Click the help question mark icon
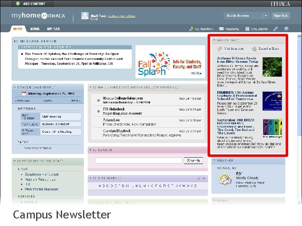 [286, 29]
